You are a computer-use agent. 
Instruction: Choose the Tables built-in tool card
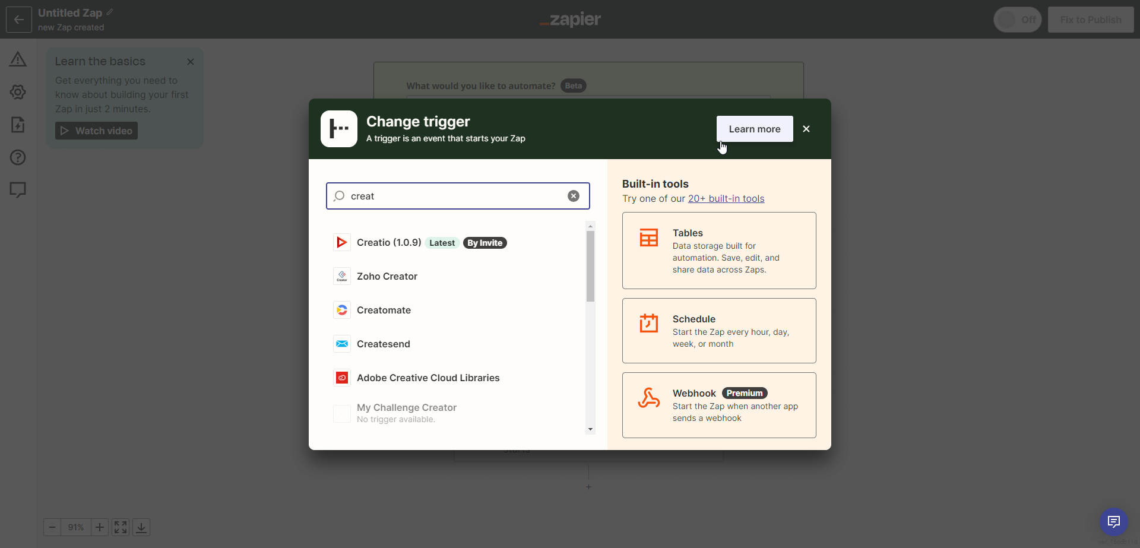(719, 251)
